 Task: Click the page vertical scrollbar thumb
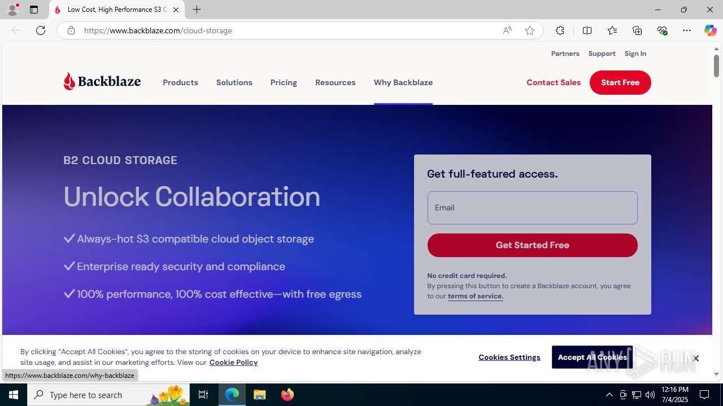point(716,65)
